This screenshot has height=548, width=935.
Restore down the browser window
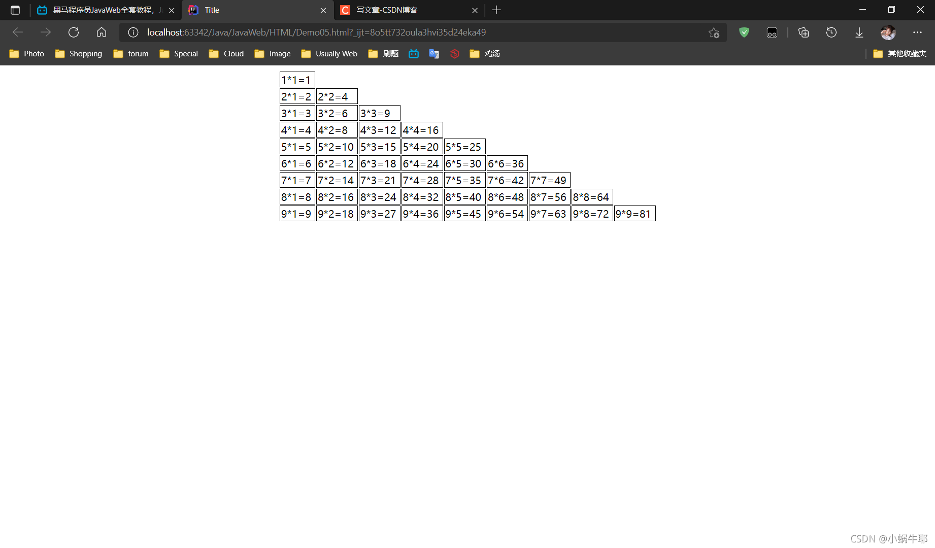click(x=891, y=10)
